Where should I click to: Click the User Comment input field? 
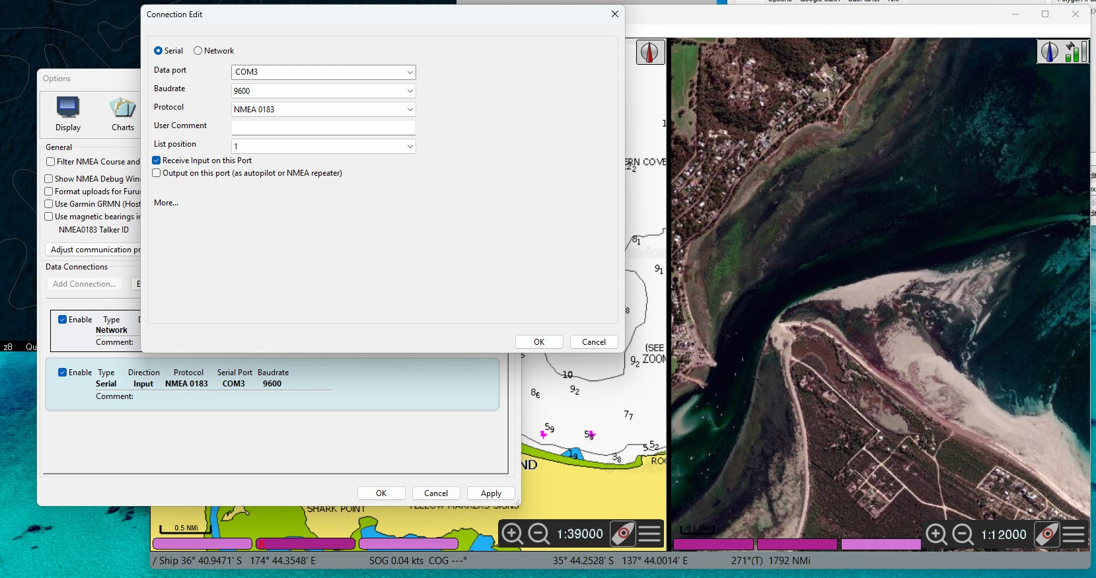click(323, 127)
